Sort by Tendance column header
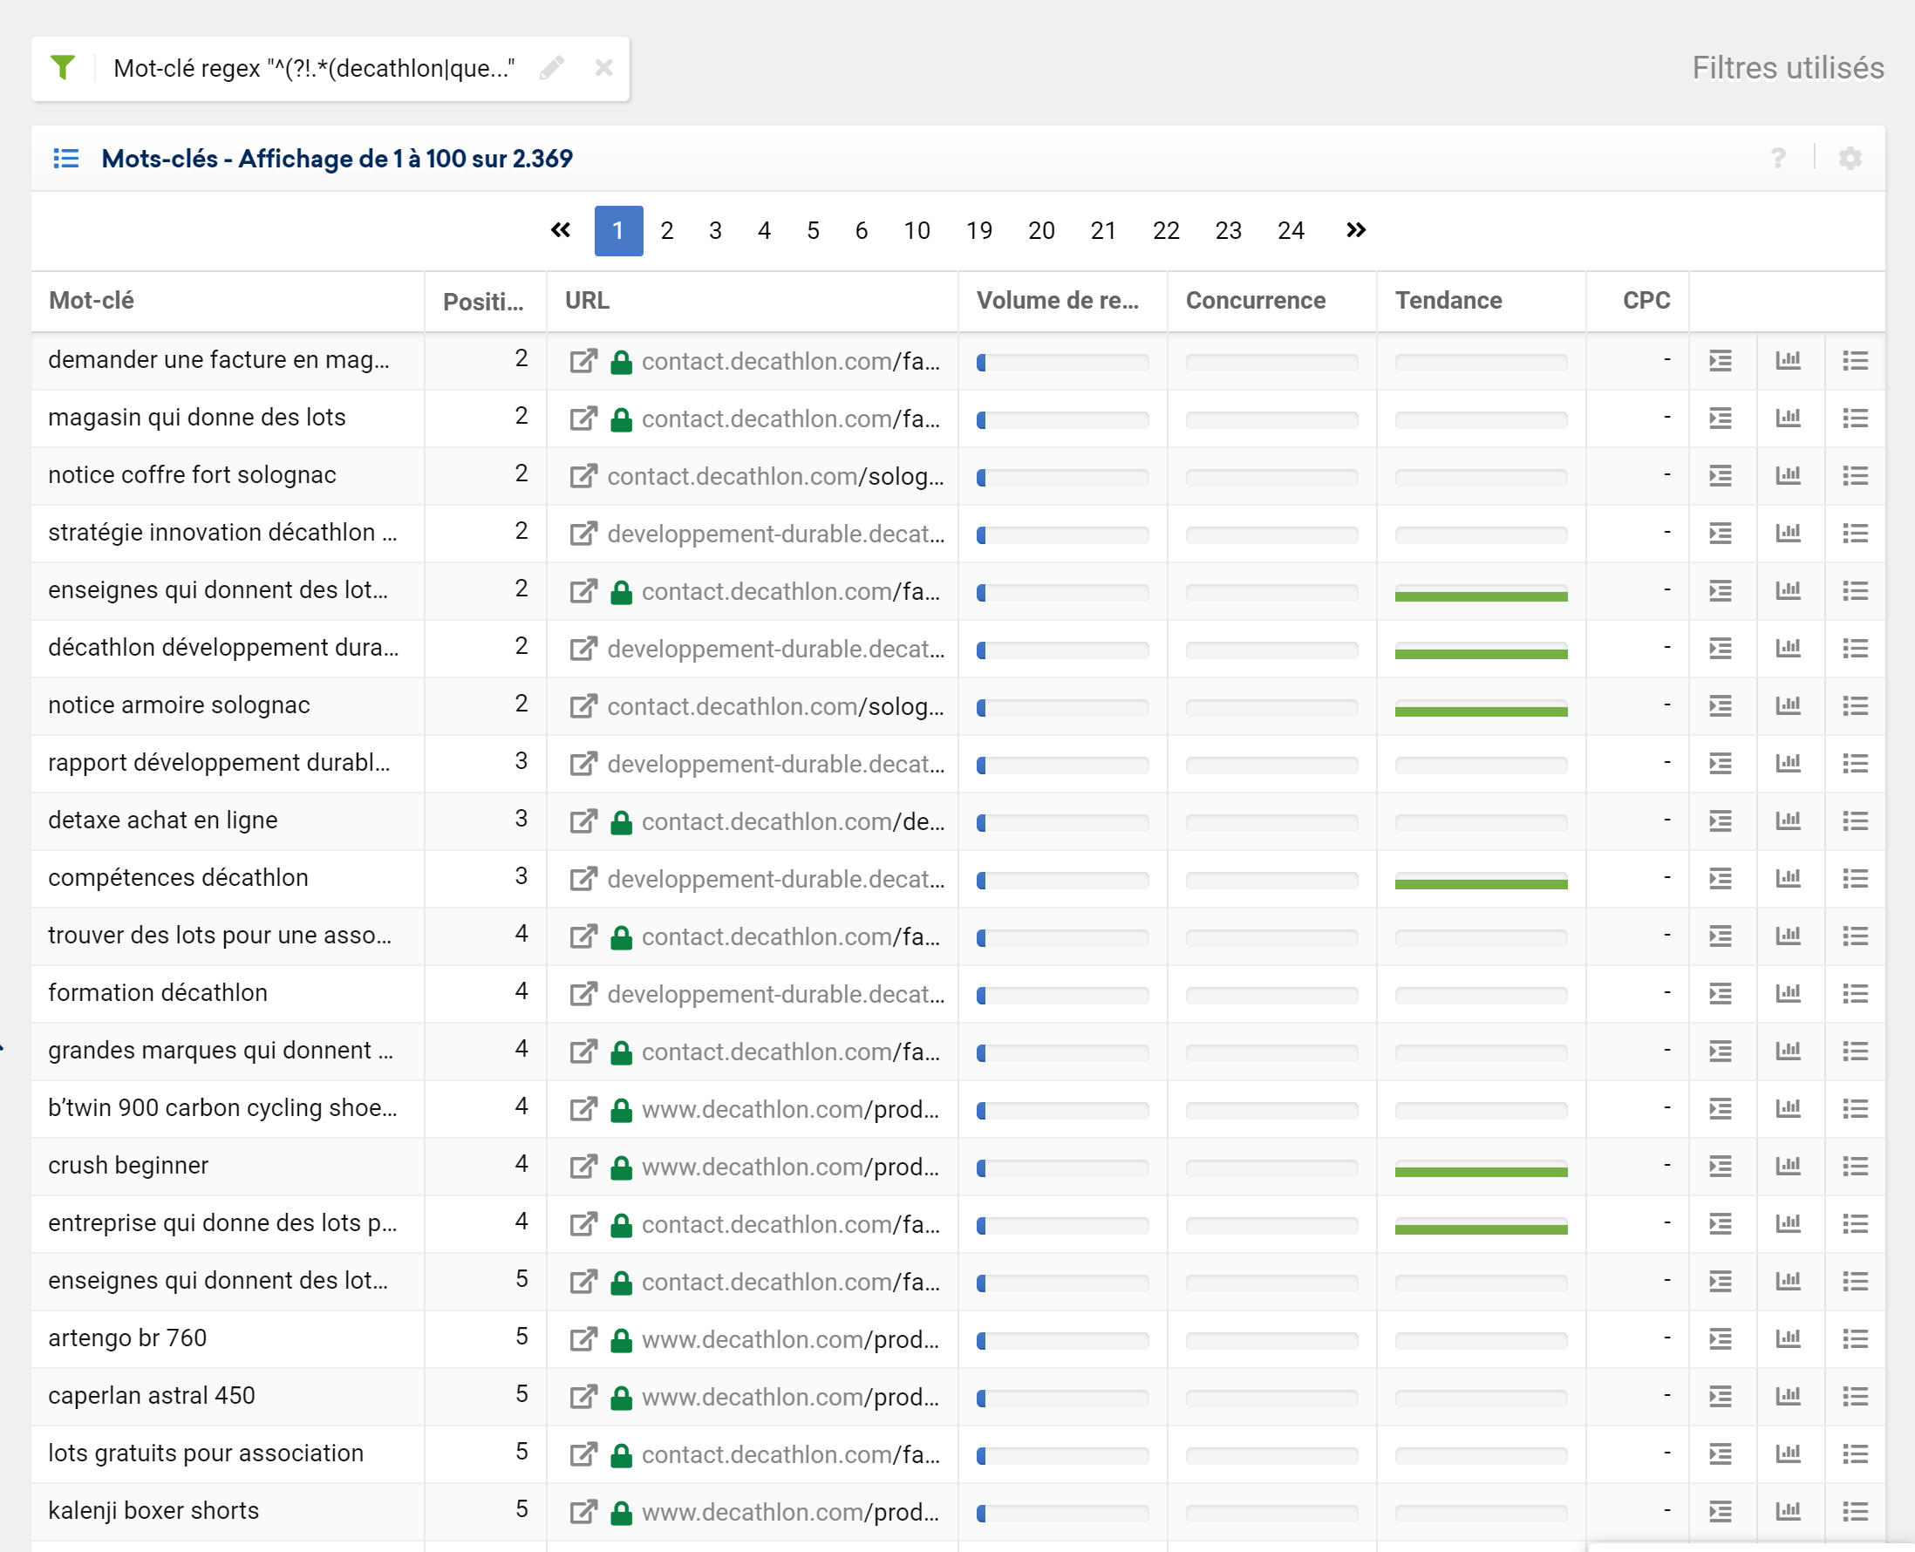Viewport: 1915px width, 1552px height. pos(1448,302)
